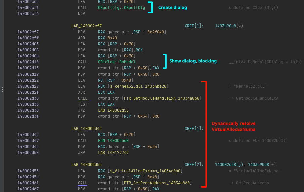Click operand dword ptr [RSP + 0x30],EAX
The width and height of the screenshot is (304, 192).
(x=129, y=68)
